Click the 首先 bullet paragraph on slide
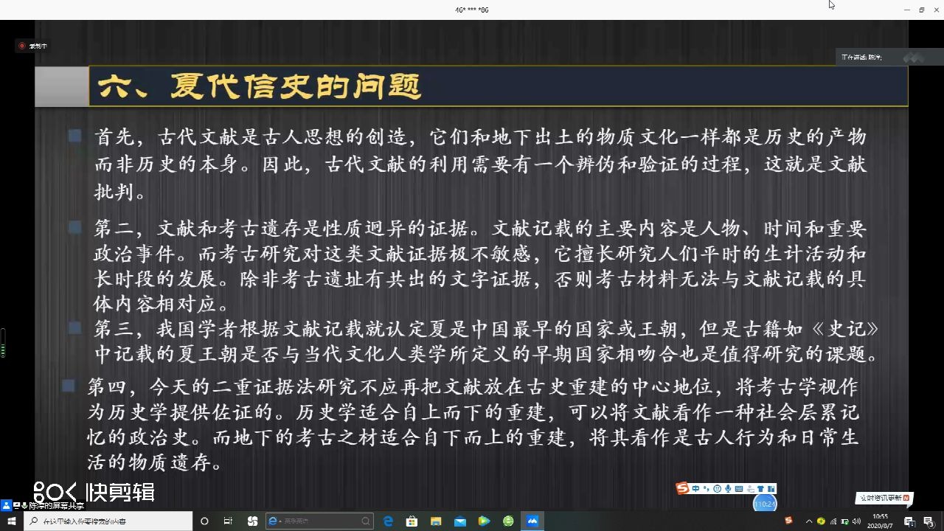 pyautogui.click(x=479, y=164)
